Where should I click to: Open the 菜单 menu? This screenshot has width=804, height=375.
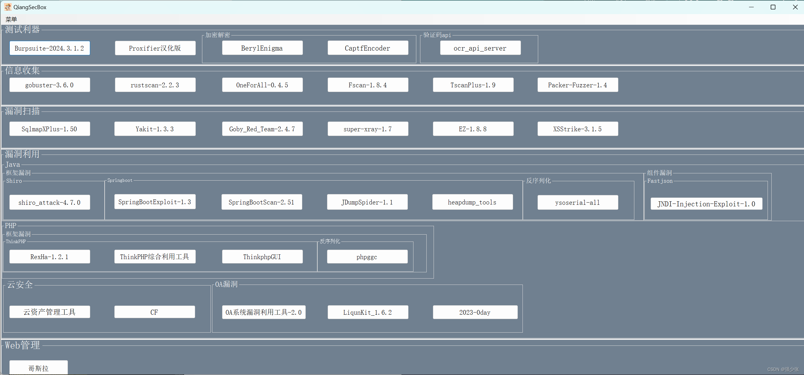pos(11,19)
